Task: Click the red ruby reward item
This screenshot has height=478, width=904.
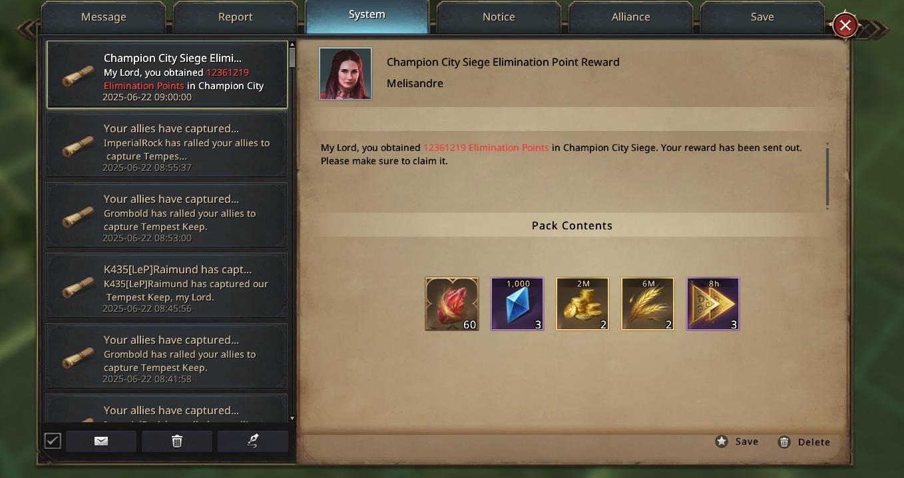Action: point(452,304)
